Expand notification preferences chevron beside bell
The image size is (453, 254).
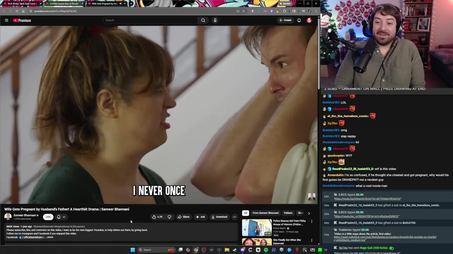(64, 217)
